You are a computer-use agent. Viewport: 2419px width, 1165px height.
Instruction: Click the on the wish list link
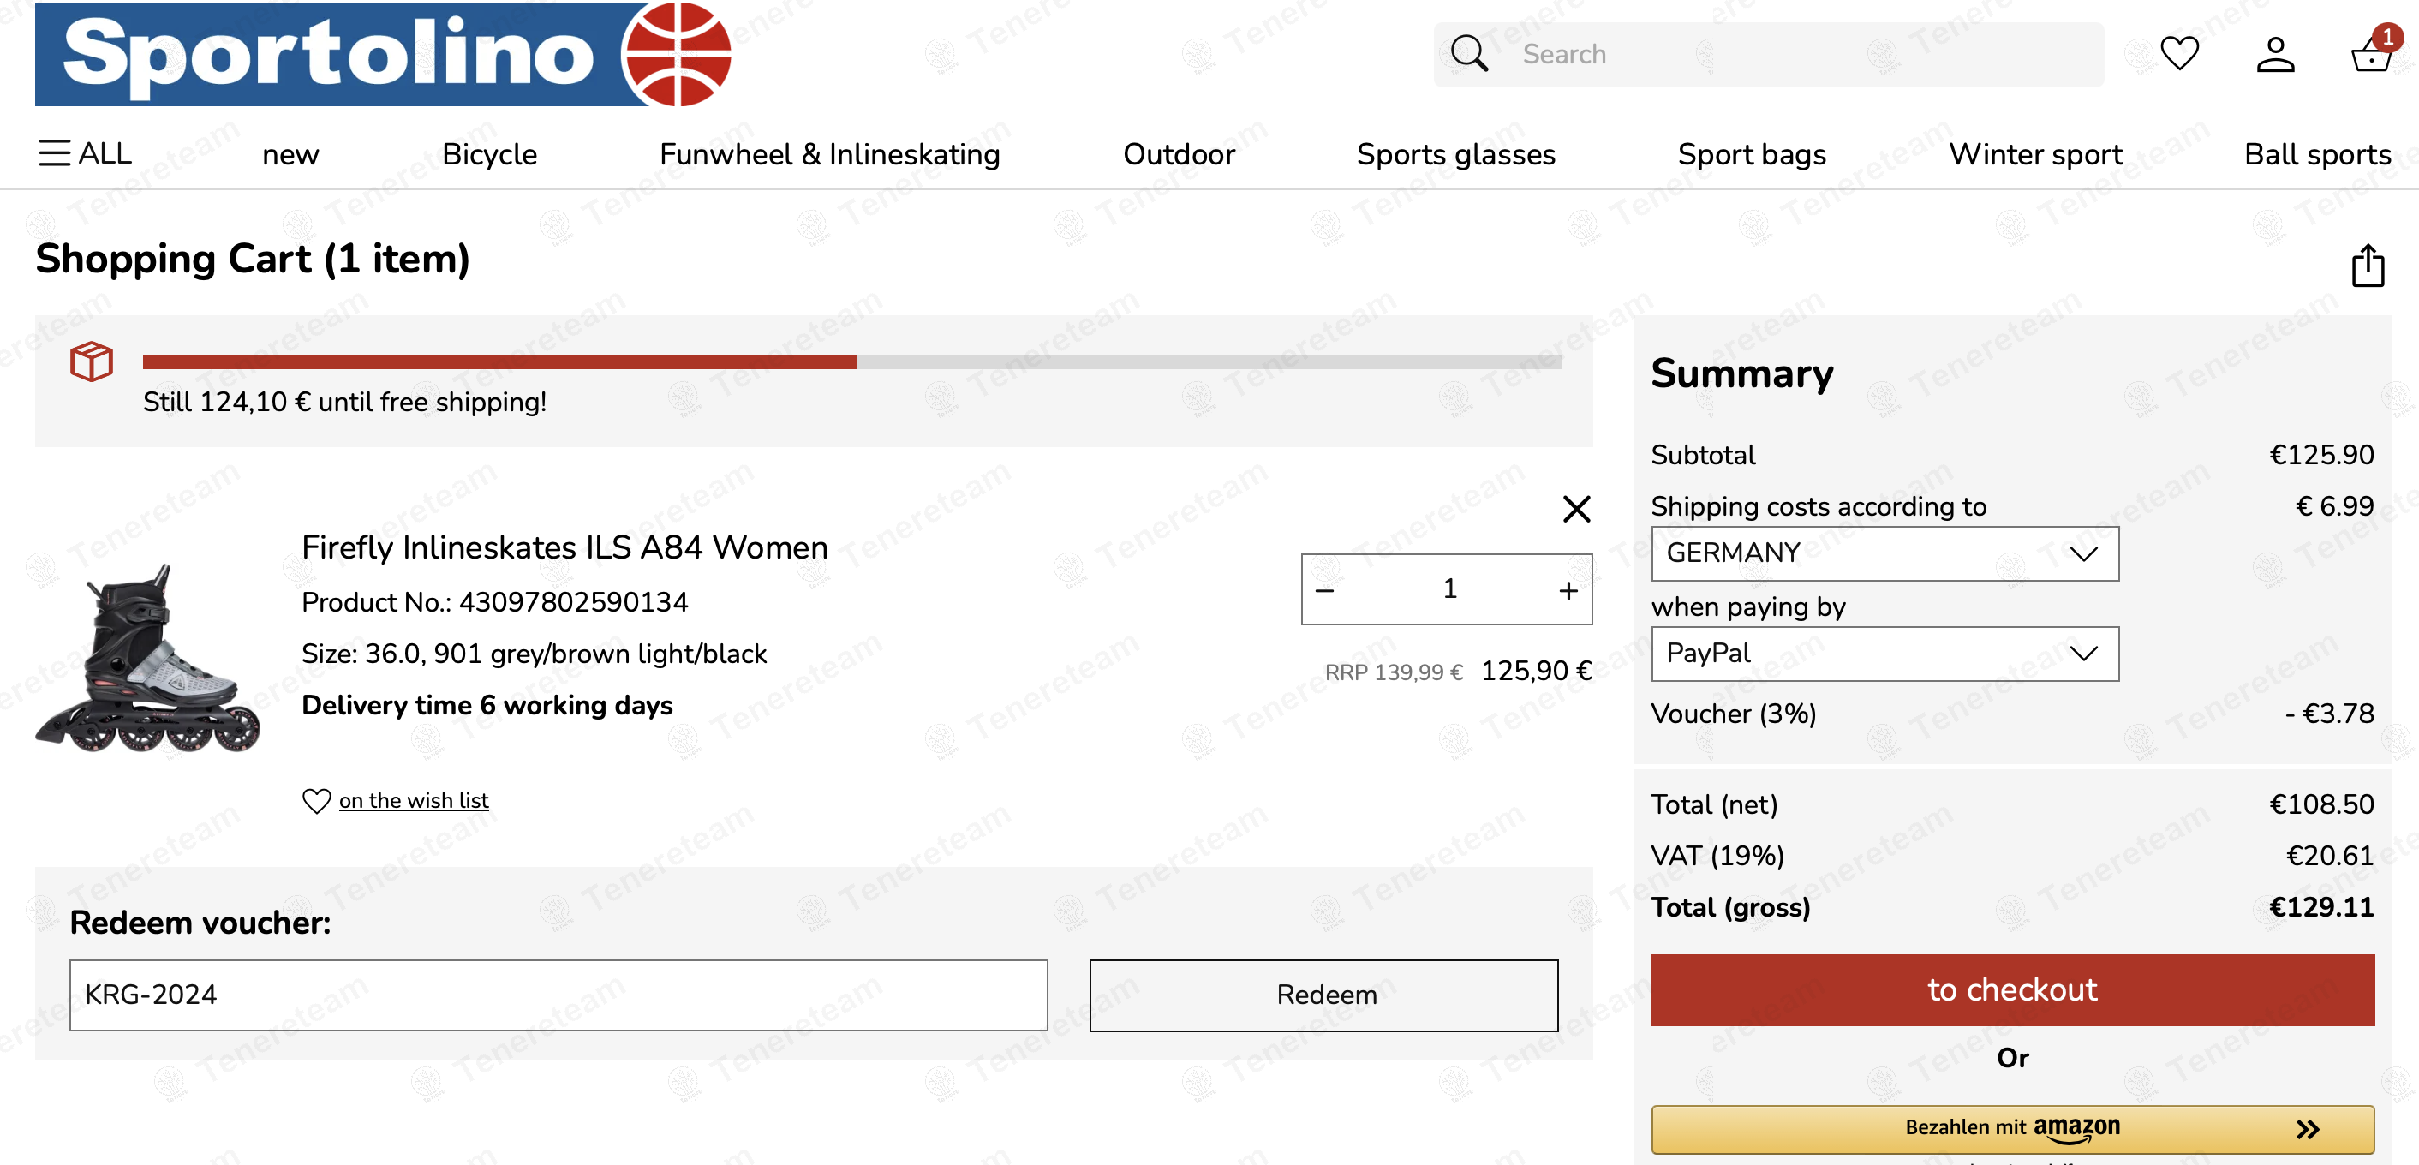pos(413,801)
